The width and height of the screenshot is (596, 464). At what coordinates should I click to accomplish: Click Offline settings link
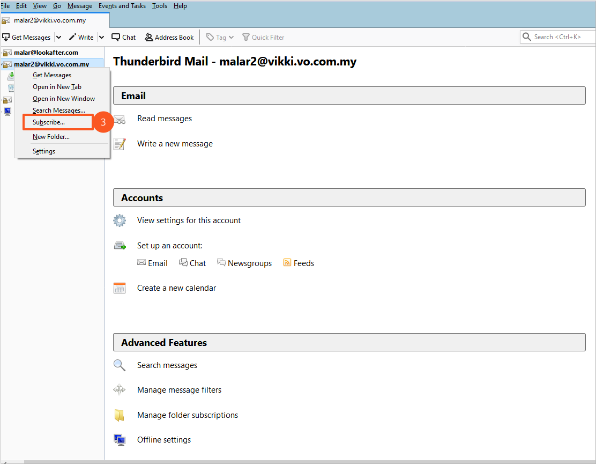click(164, 440)
